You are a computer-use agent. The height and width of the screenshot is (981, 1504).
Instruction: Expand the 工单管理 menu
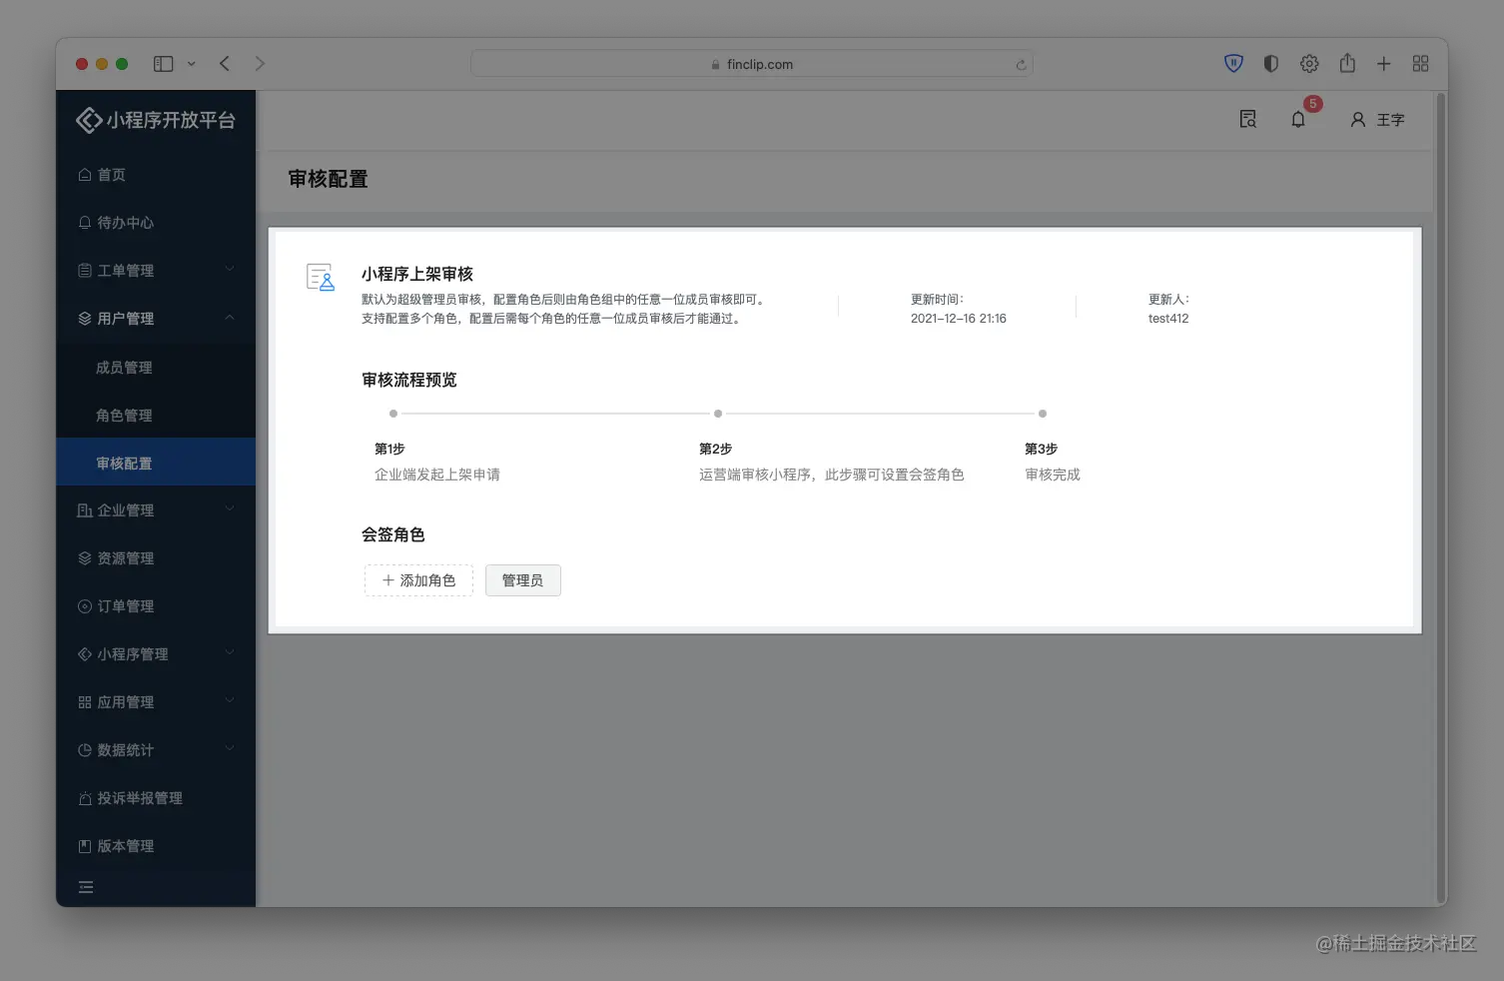pyautogui.click(x=156, y=271)
